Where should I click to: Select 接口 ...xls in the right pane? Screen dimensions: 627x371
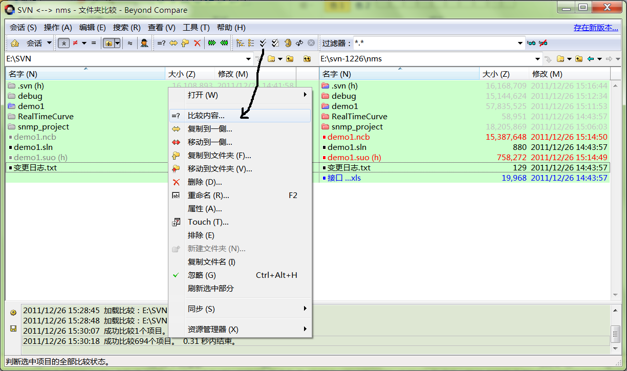[x=344, y=178]
